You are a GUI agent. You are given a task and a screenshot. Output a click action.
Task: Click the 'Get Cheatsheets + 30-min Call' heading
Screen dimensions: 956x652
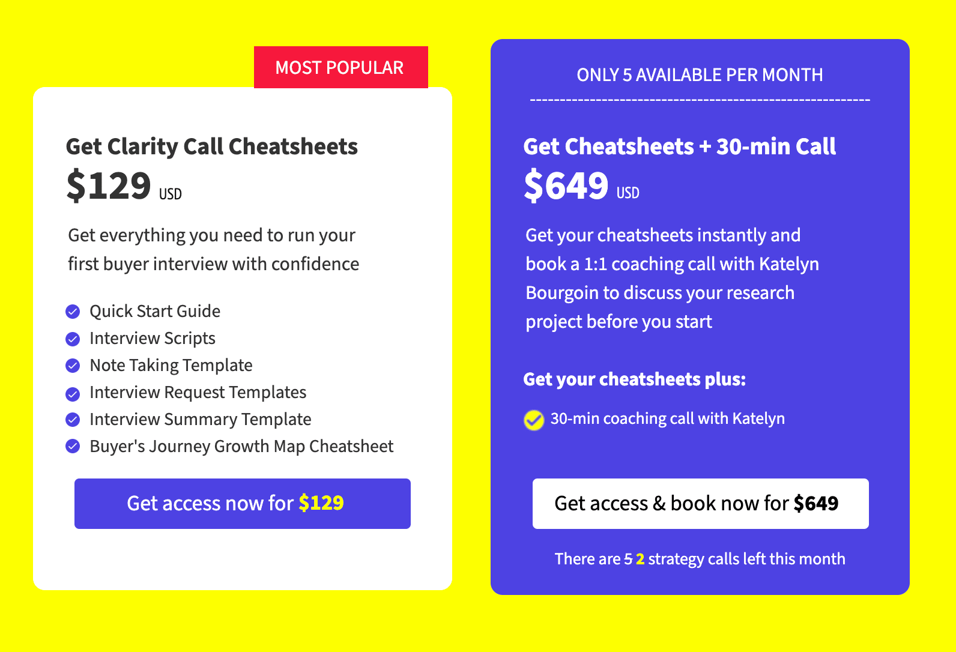(680, 146)
